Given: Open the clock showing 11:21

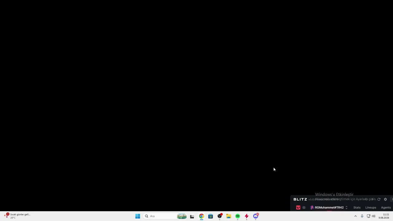Looking at the screenshot, I should 384,216.
